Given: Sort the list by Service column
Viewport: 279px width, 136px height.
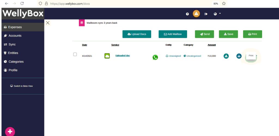Looking at the screenshot, I should coord(115,45).
